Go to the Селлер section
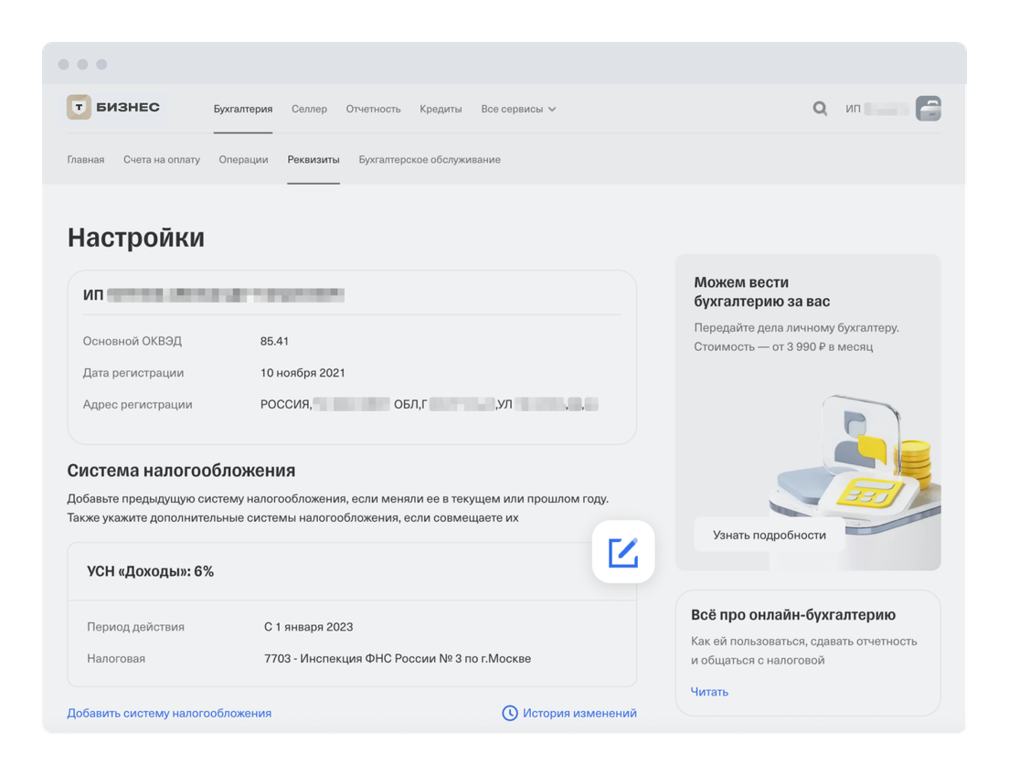 pyautogui.click(x=309, y=109)
